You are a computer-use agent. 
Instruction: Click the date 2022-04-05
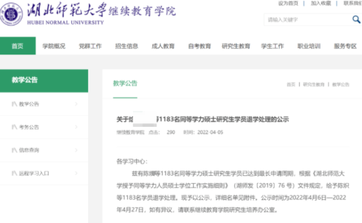210,132
